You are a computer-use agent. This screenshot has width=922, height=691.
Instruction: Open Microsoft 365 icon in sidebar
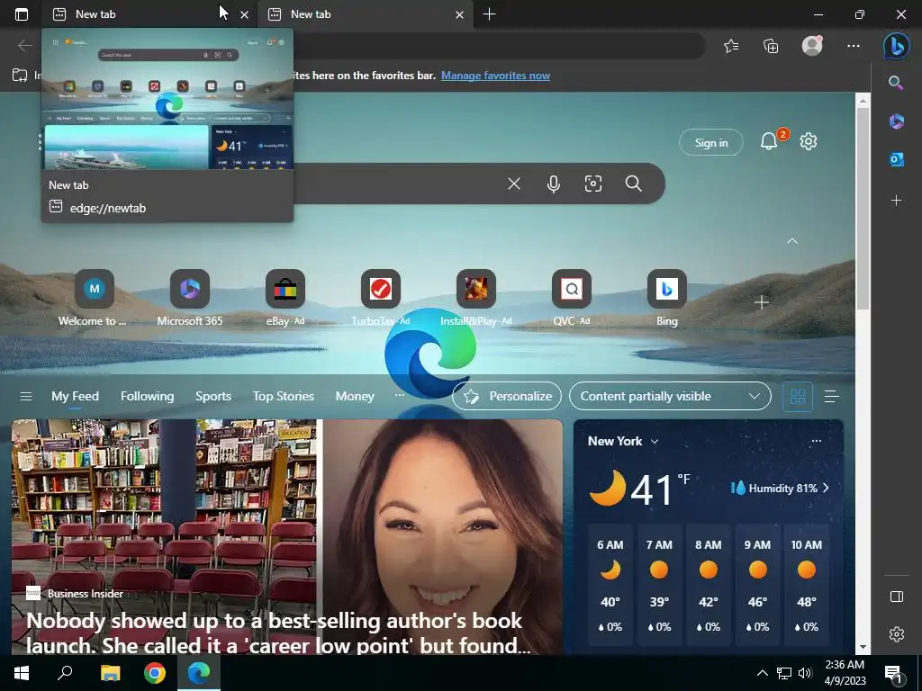click(x=896, y=121)
